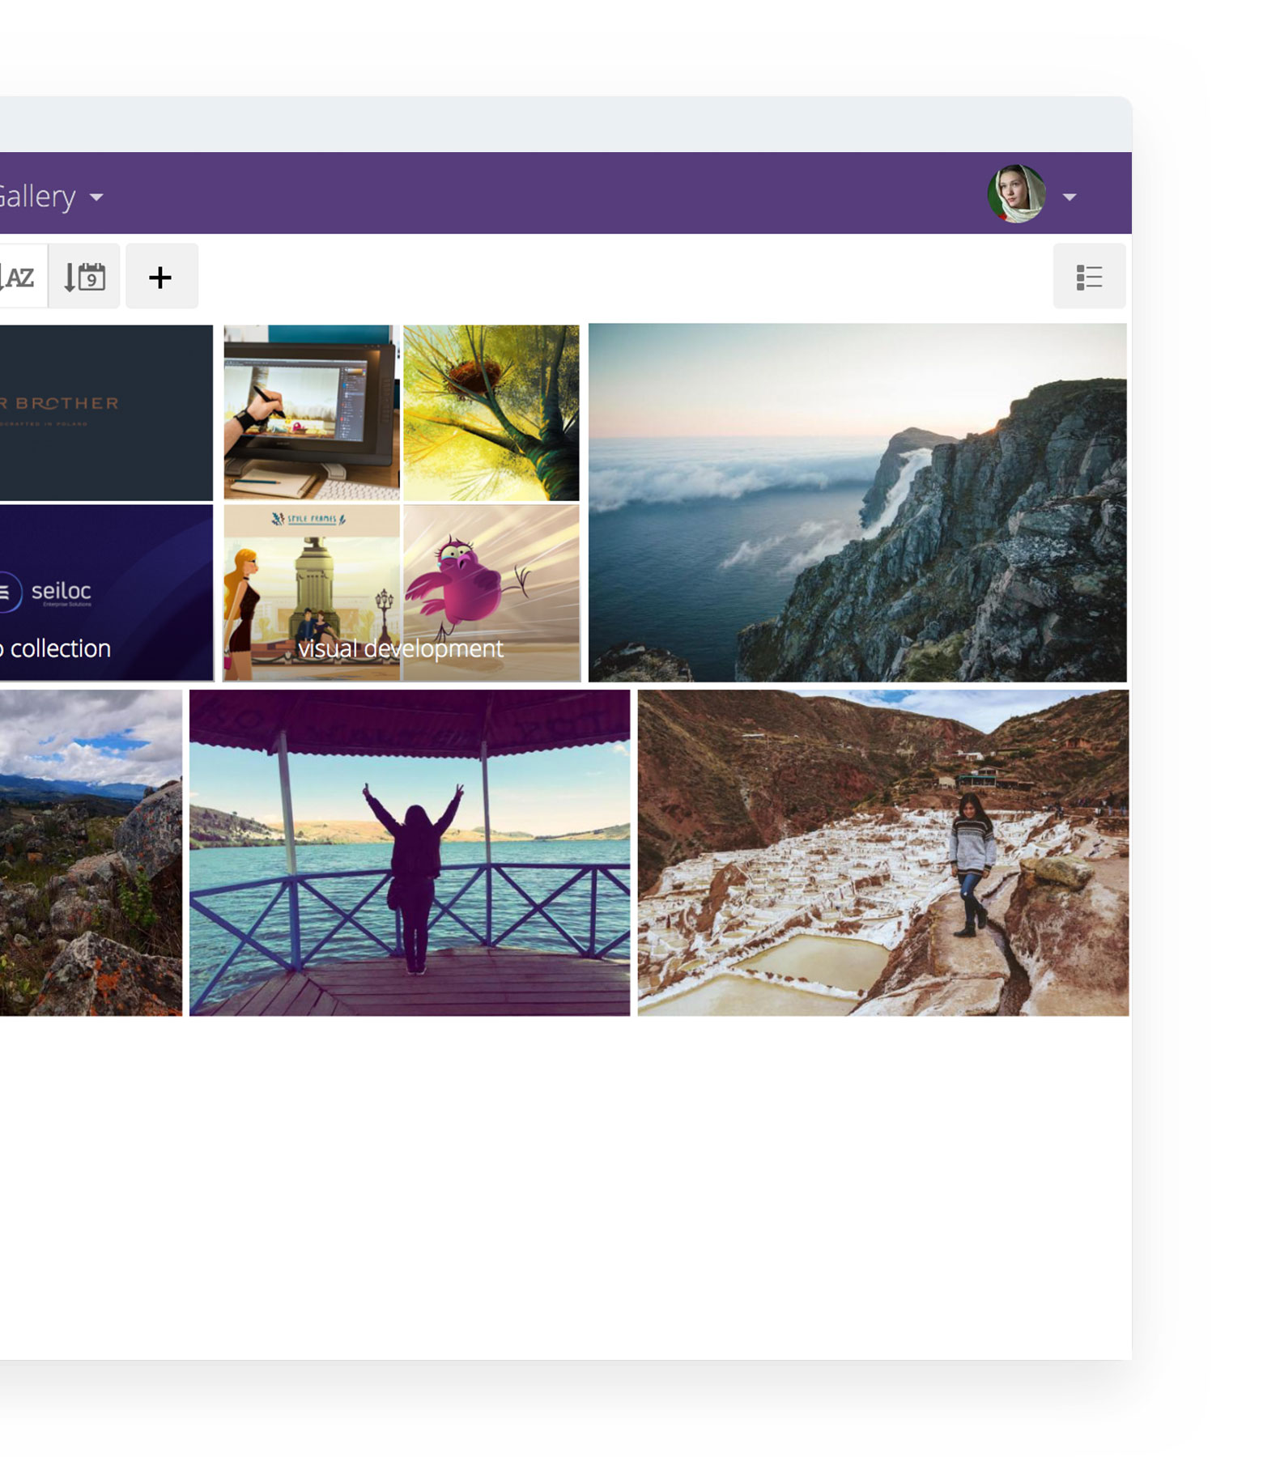Viewport: 1263px width, 1457px height.
Task: Sort gallery by date icon
Action: coord(84,277)
